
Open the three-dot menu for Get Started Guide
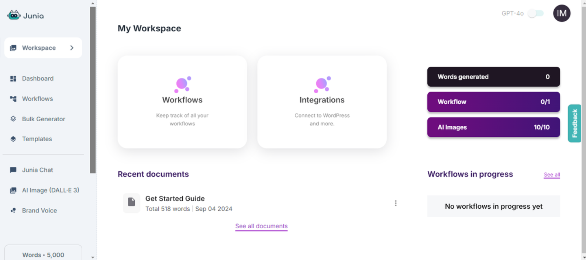tap(396, 203)
